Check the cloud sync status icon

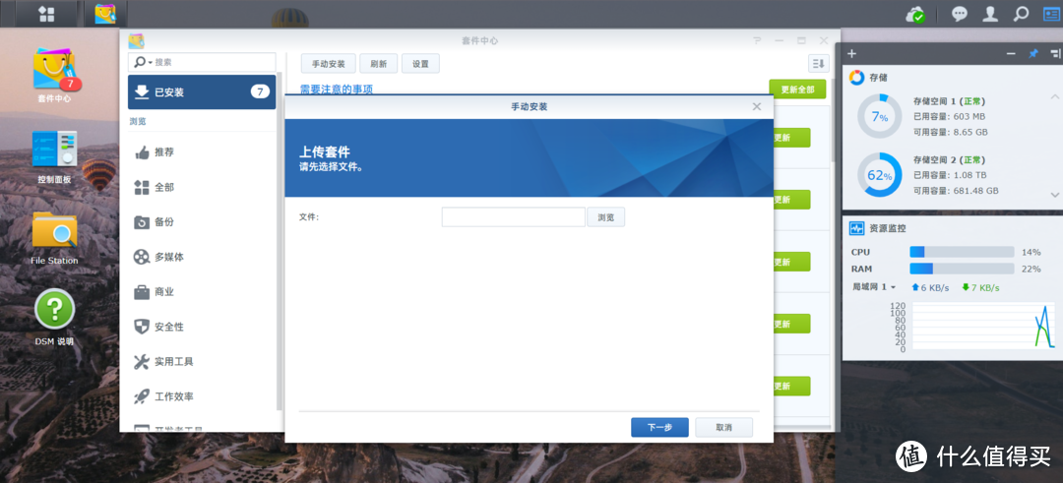(x=916, y=14)
